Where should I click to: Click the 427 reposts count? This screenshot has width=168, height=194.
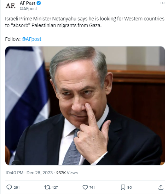[x=55, y=188]
